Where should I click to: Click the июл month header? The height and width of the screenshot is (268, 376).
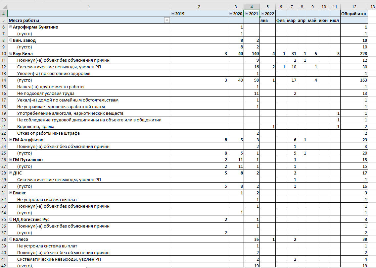click(x=335, y=21)
